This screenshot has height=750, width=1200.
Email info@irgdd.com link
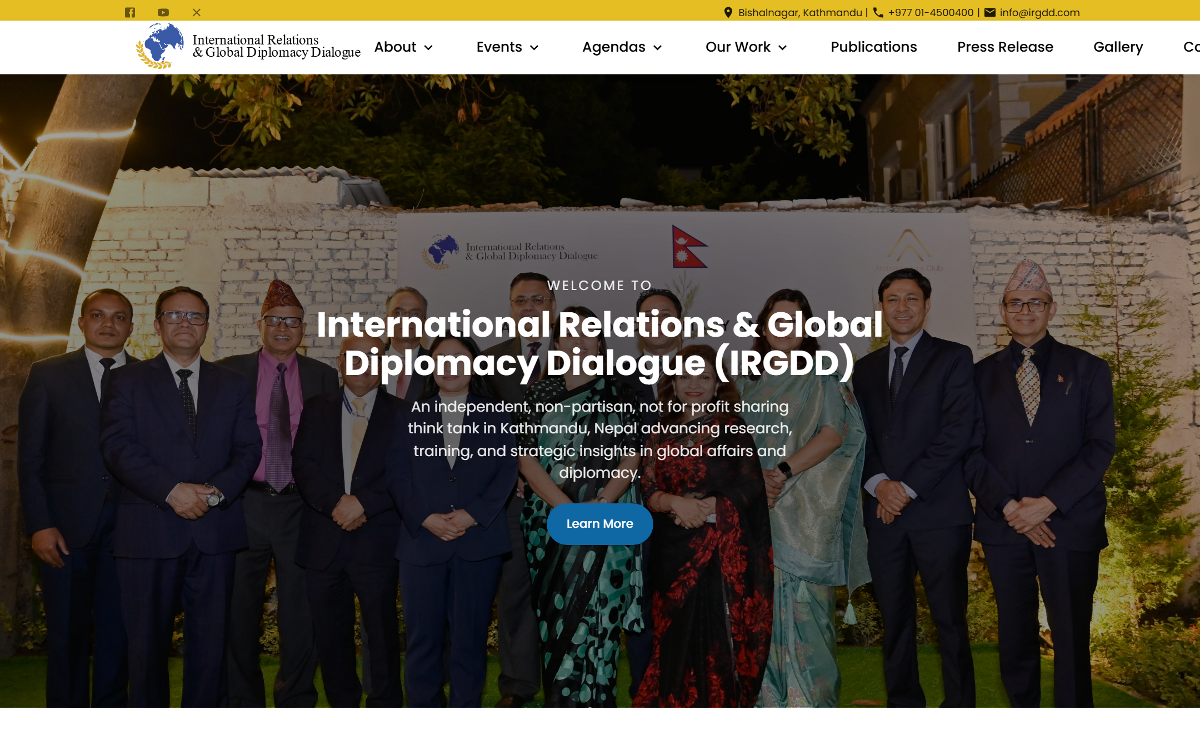point(1039,12)
